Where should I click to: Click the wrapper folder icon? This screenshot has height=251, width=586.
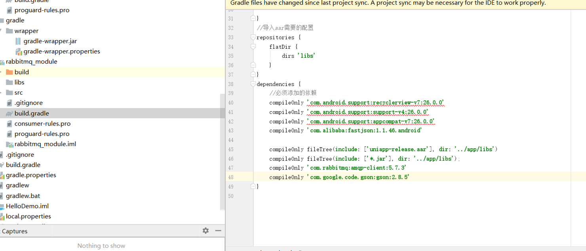click(x=10, y=31)
